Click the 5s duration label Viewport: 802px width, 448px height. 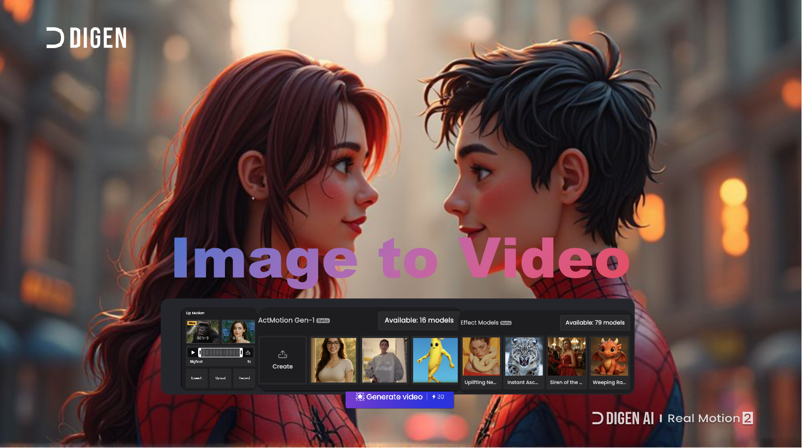point(249,362)
